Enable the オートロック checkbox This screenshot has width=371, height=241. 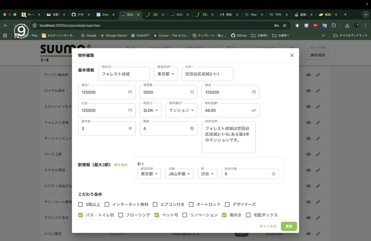coord(191,204)
